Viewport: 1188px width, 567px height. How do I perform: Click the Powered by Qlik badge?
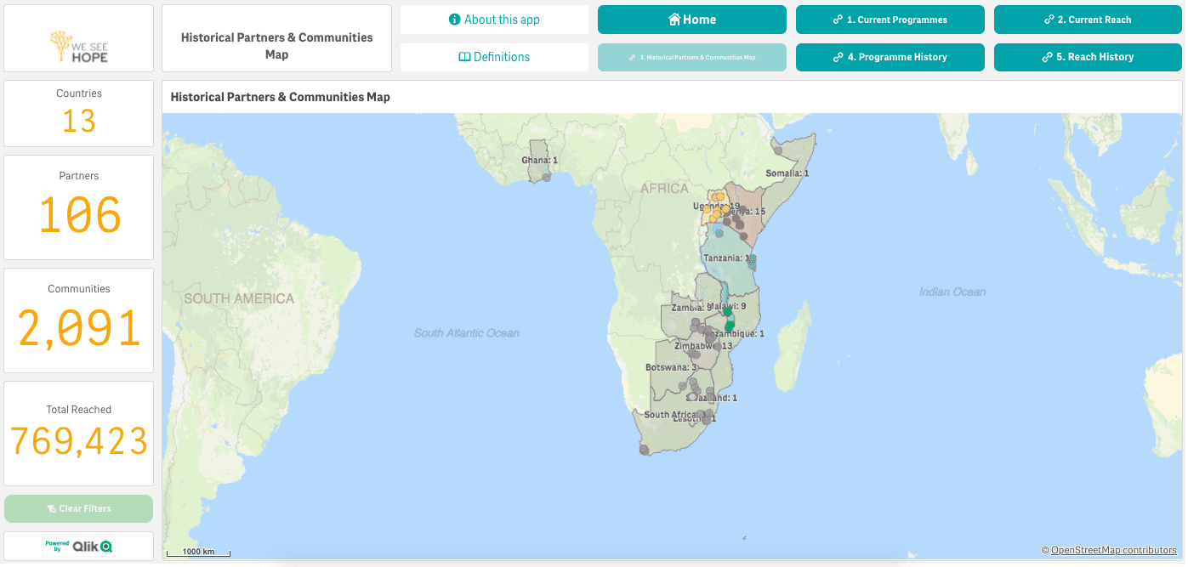tap(78, 547)
